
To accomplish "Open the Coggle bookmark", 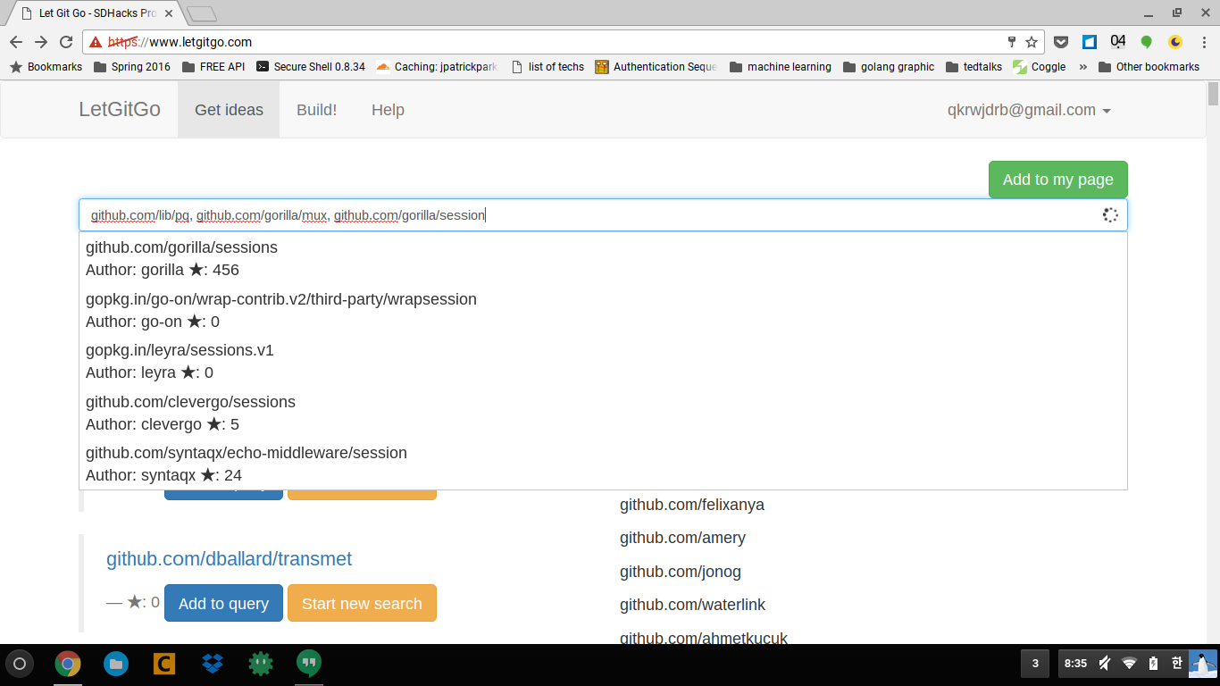I will (1040, 67).
